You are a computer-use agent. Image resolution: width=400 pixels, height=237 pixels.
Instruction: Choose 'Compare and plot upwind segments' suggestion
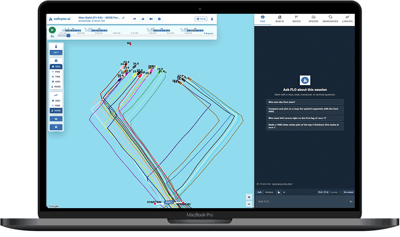(305, 110)
